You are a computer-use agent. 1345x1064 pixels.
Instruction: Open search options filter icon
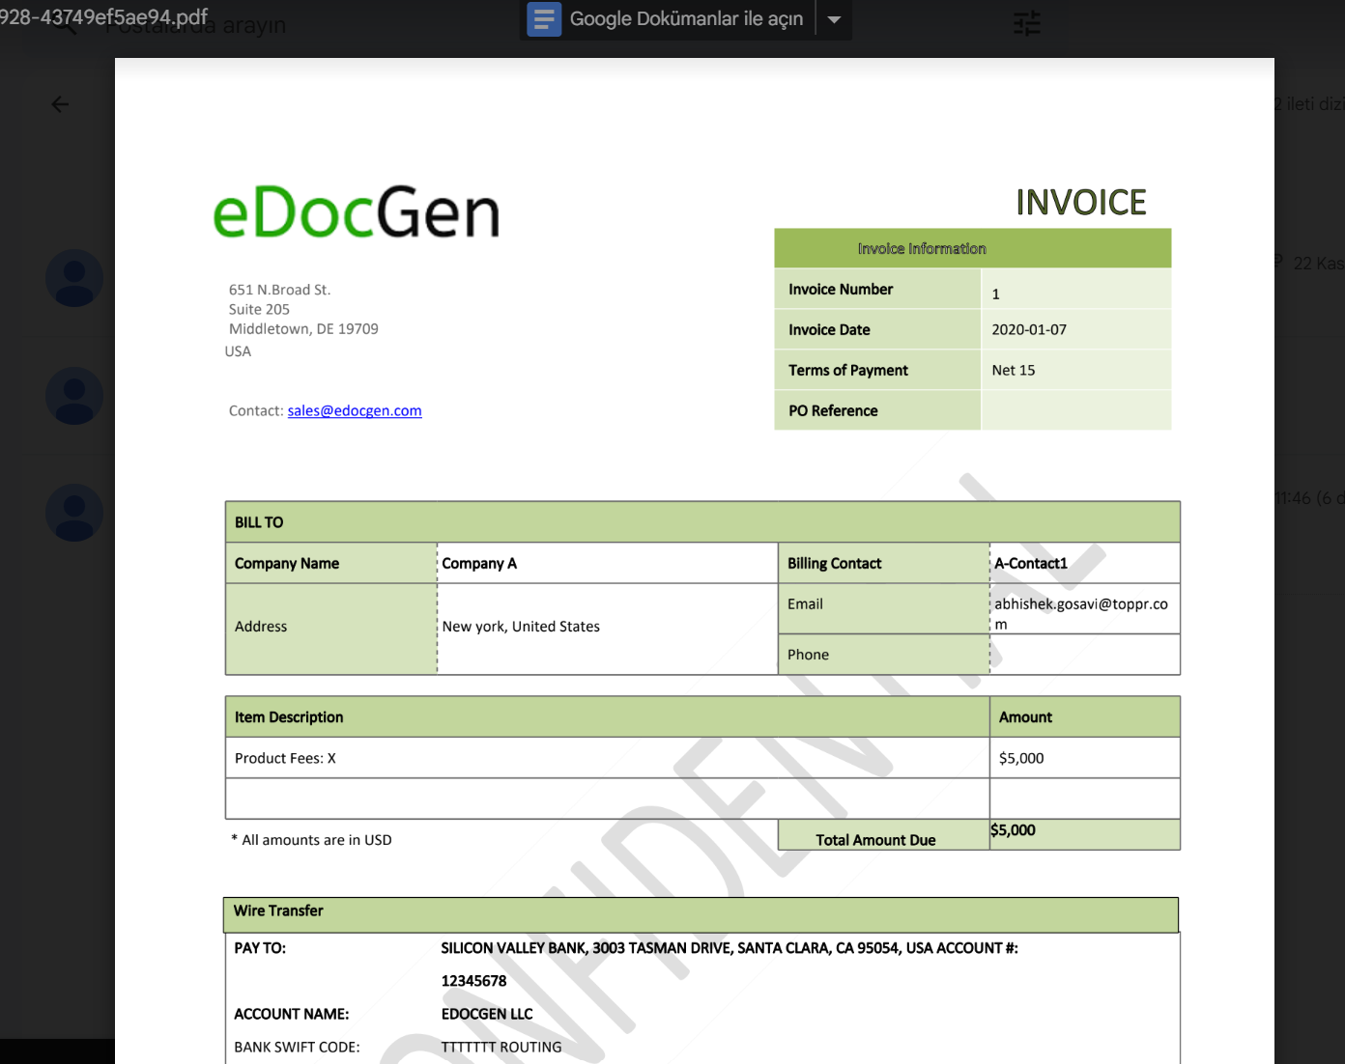pyautogui.click(x=1025, y=23)
